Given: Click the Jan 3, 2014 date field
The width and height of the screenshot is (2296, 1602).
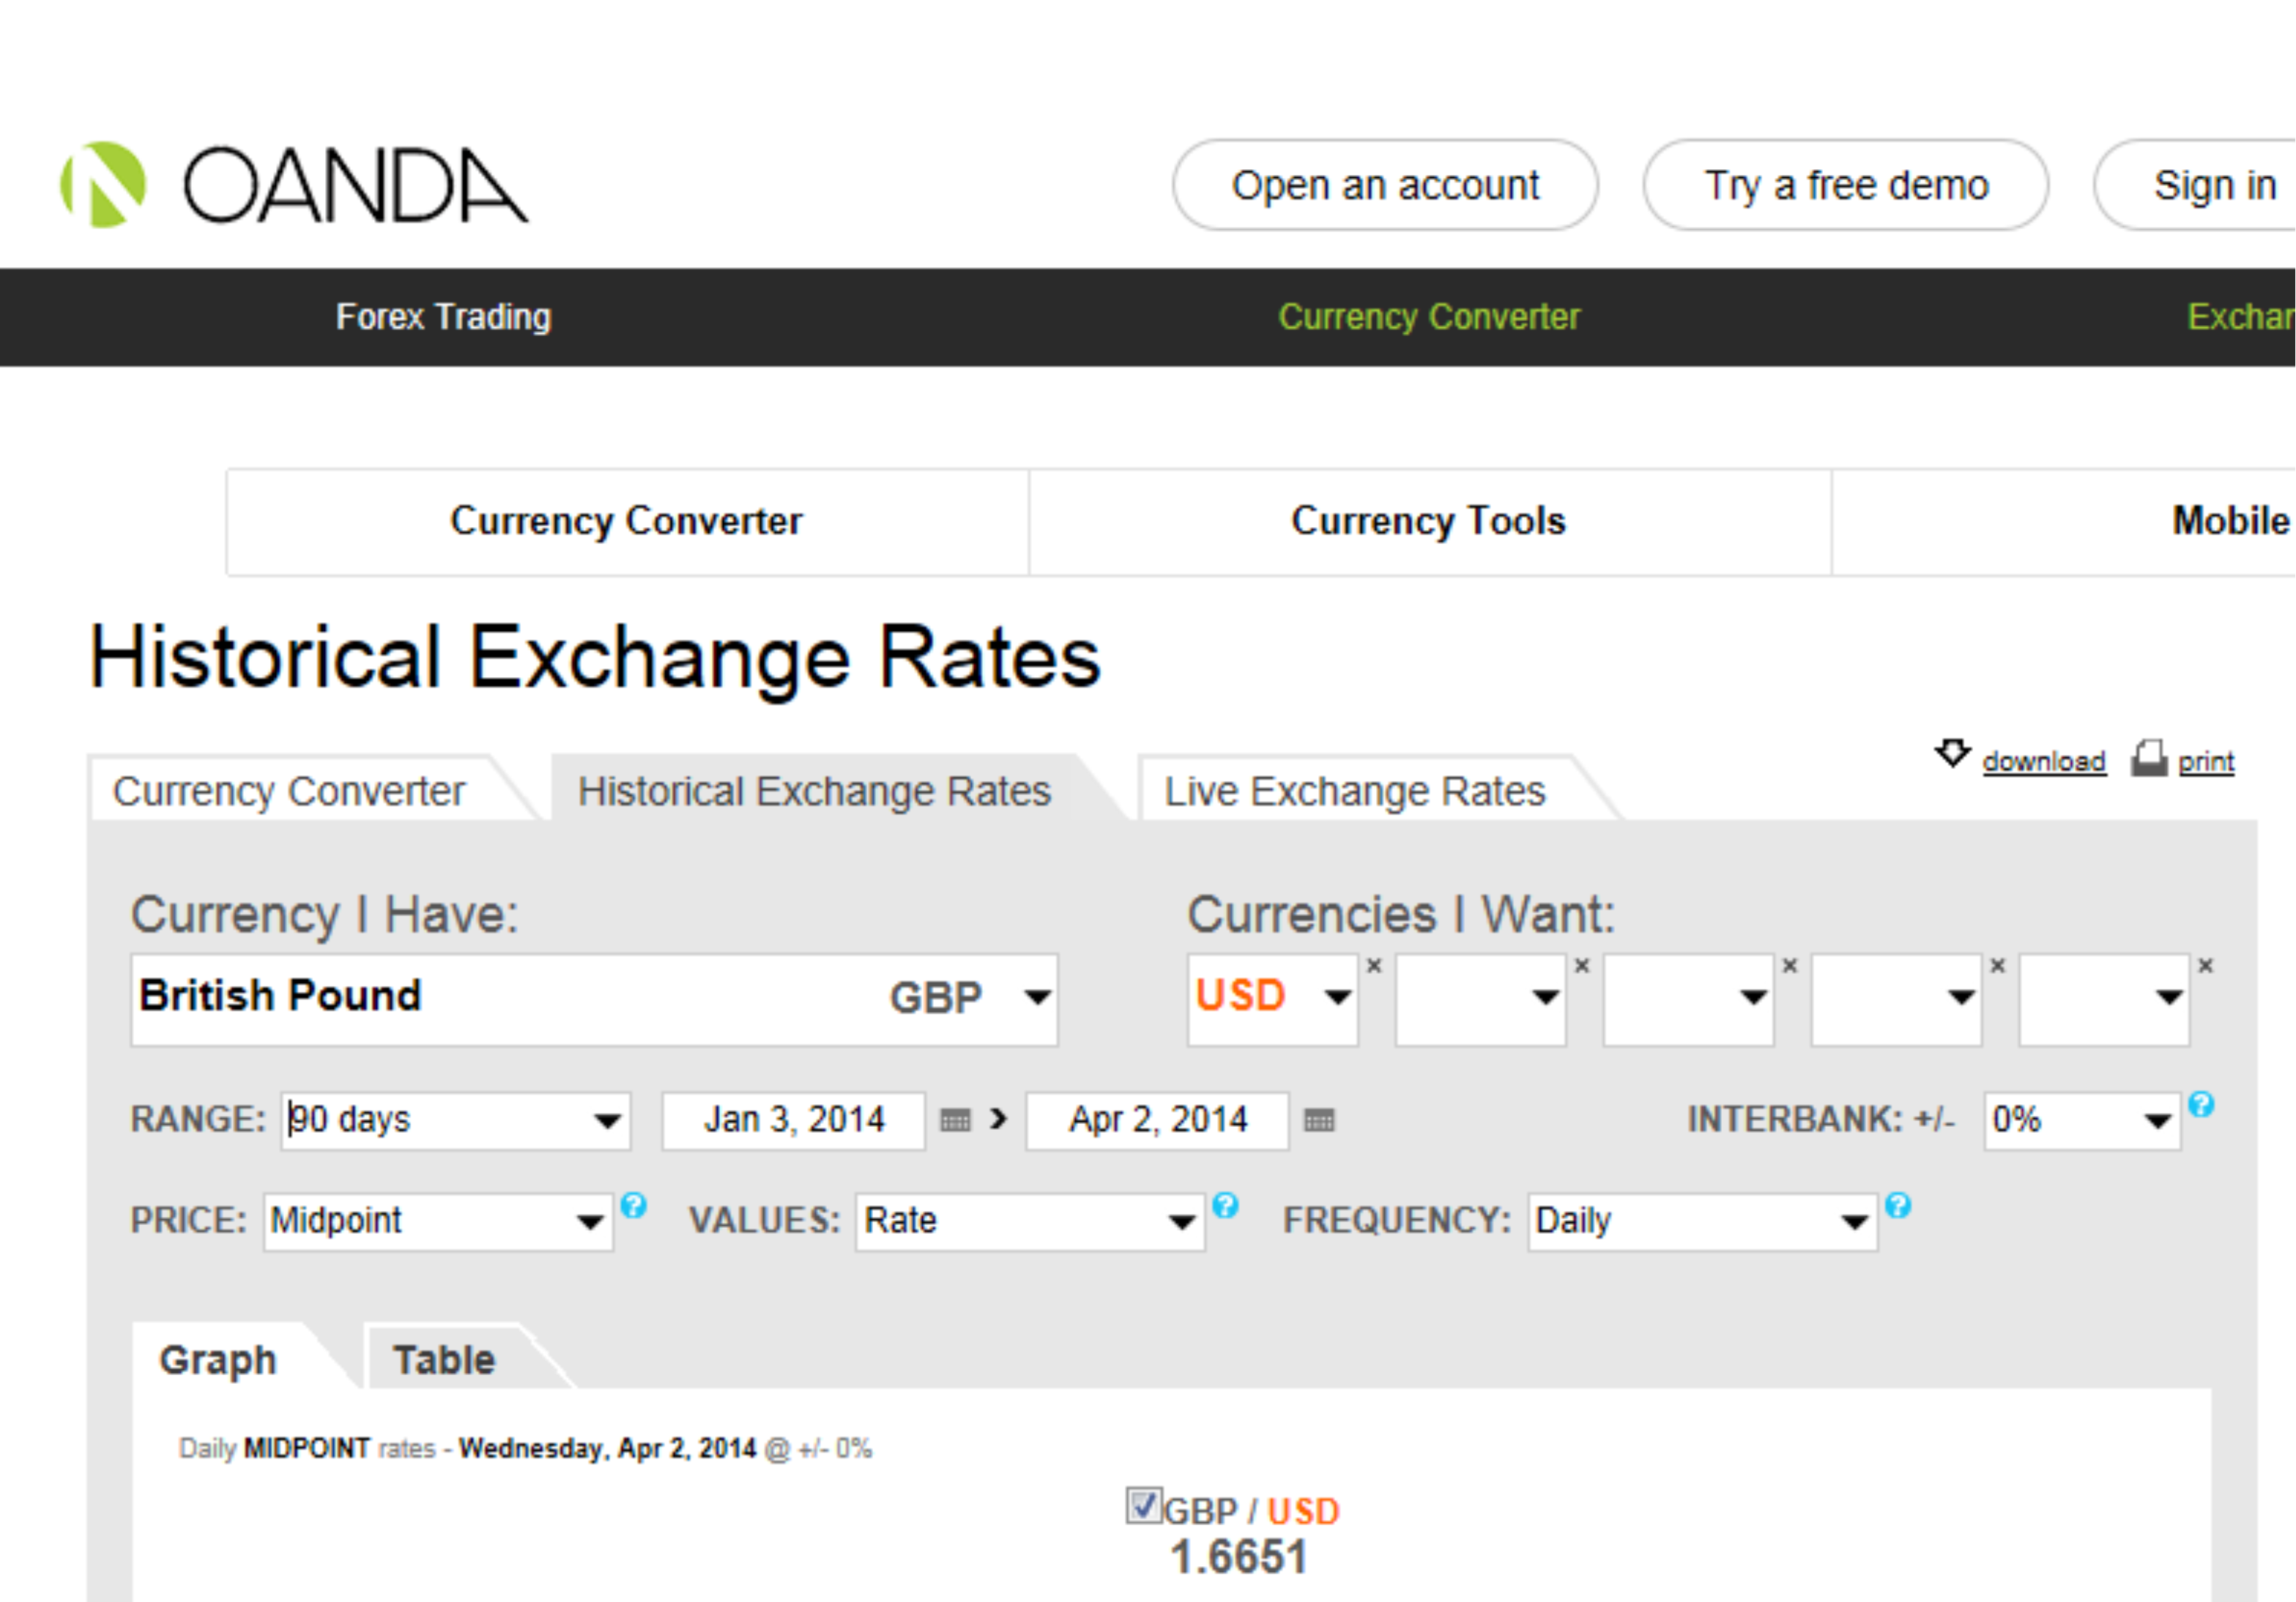Looking at the screenshot, I should point(793,1120).
